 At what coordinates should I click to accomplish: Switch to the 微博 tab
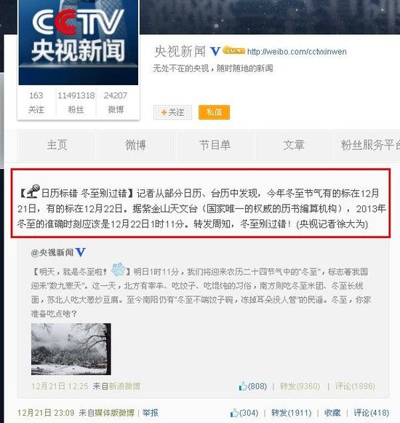135,145
